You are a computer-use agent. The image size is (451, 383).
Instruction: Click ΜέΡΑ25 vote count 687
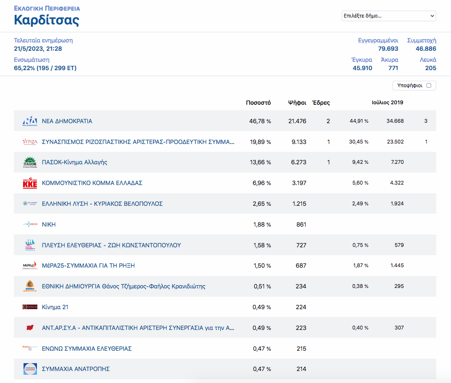click(301, 265)
